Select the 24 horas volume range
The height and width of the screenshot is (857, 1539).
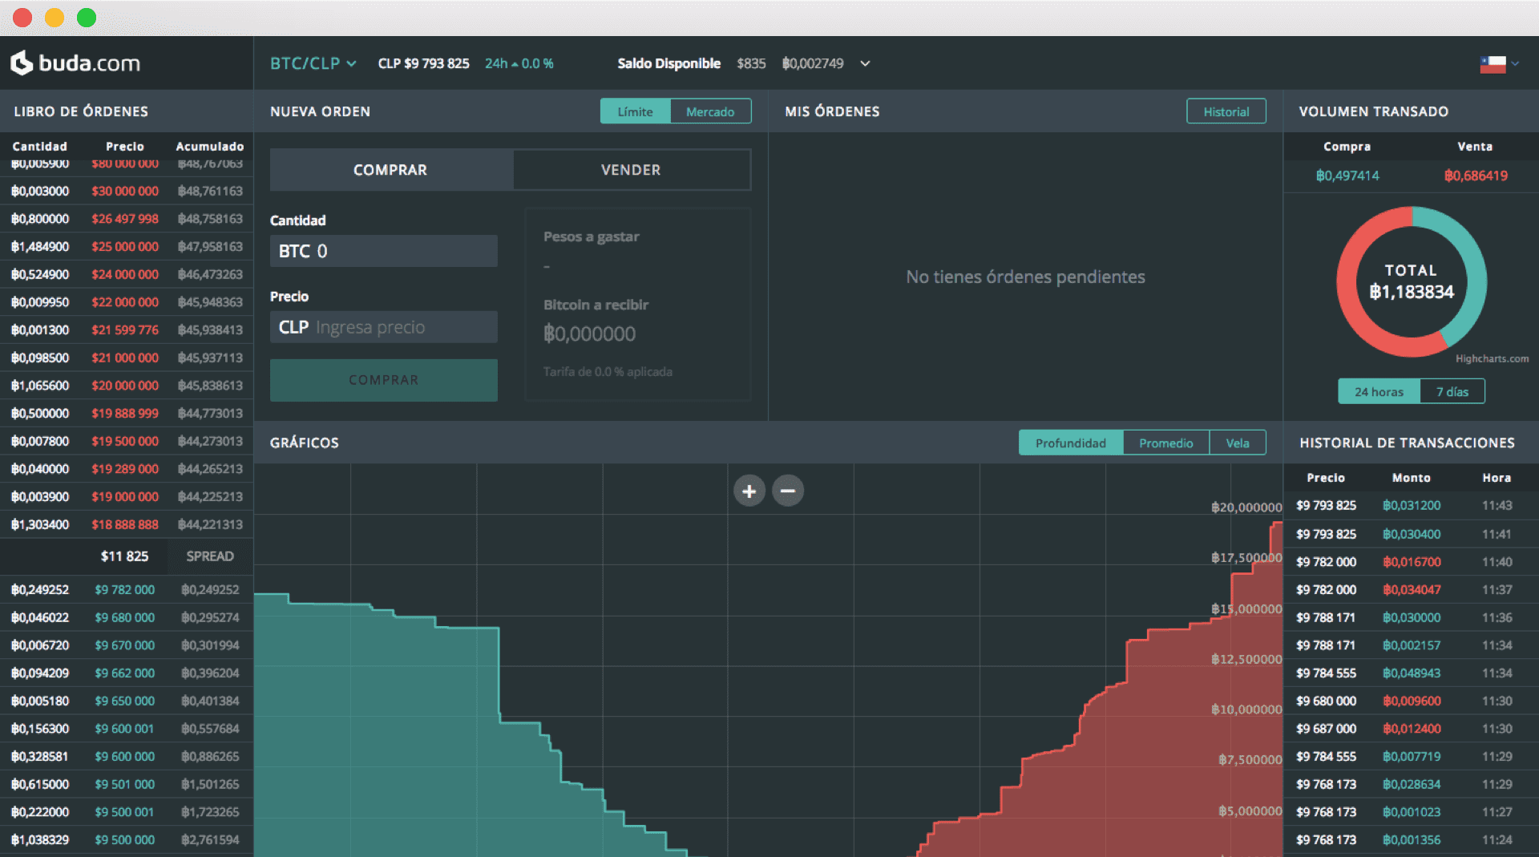click(x=1379, y=391)
